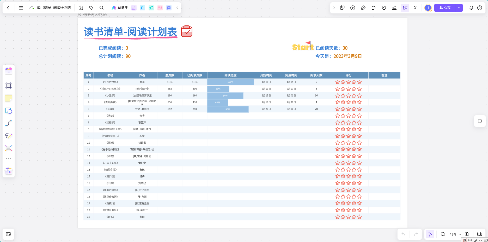Viewport: 488px width, 242px height.
Task: Zoom out with the minus magnifier
Action: pos(443,234)
